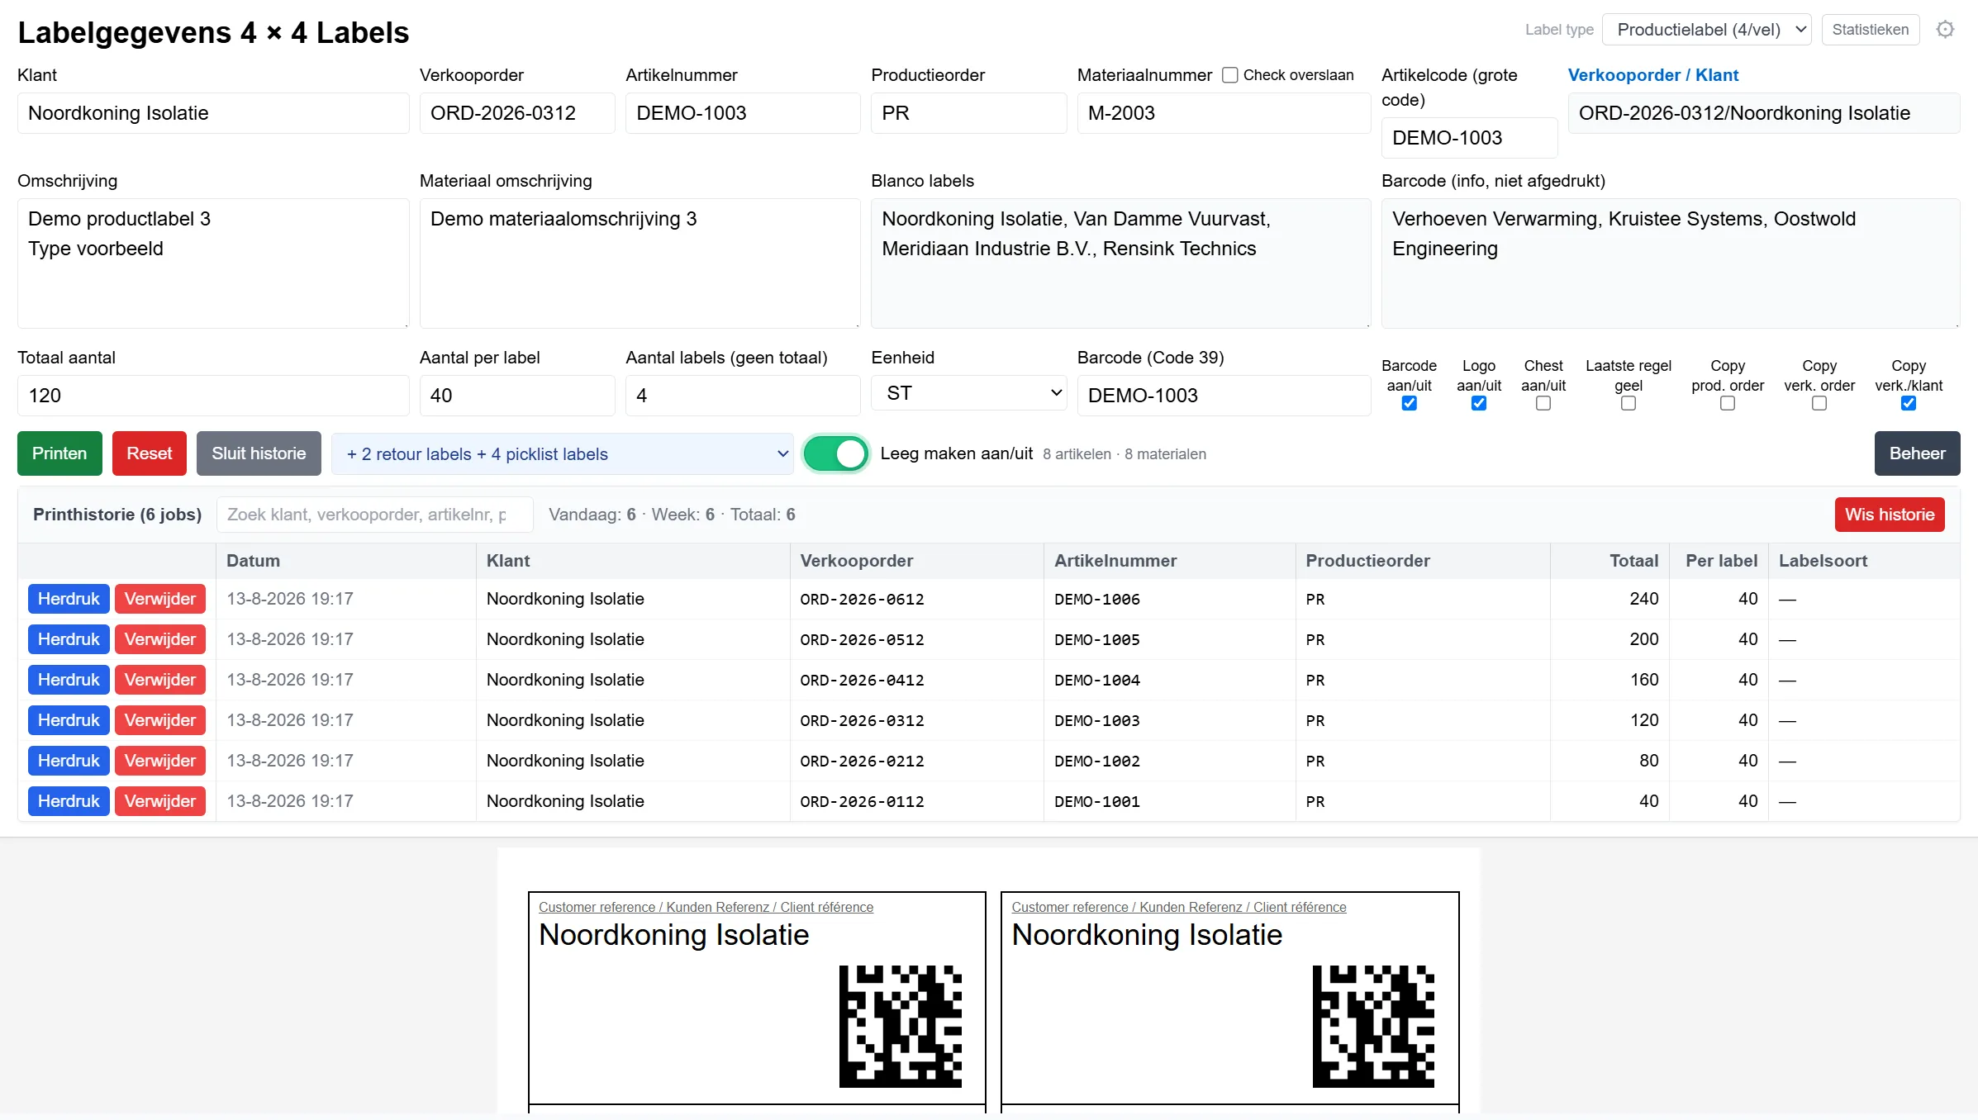Focus the Totaal aantal field

tap(213, 396)
